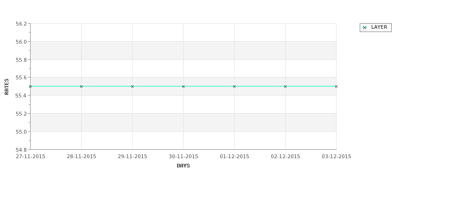Click the 27-11-2015 x-axis date label
Viewport: 452px width, 199px height.
31,157
